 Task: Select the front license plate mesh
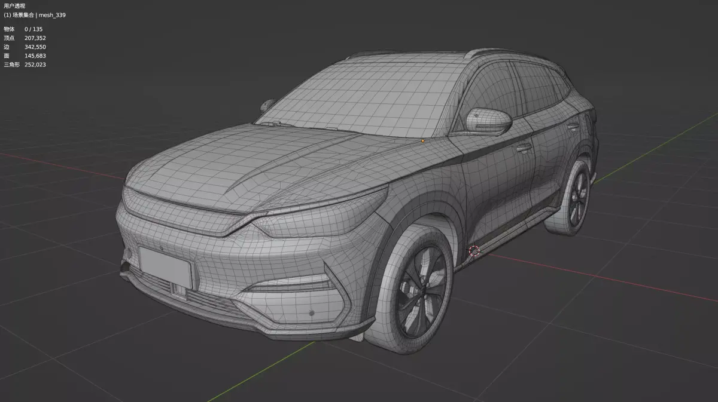pyautogui.click(x=165, y=266)
